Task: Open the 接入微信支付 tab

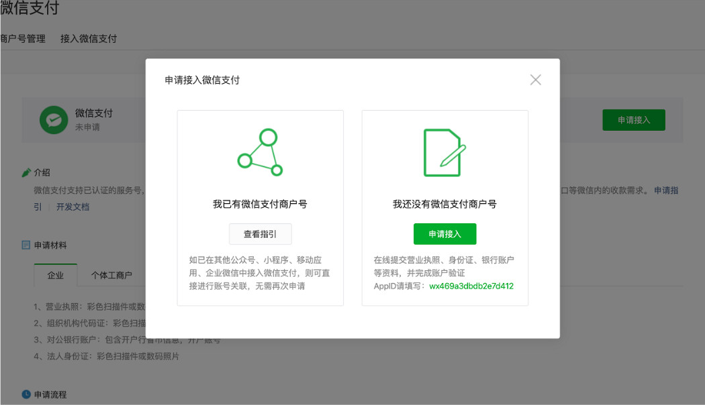Action: [89, 39]
